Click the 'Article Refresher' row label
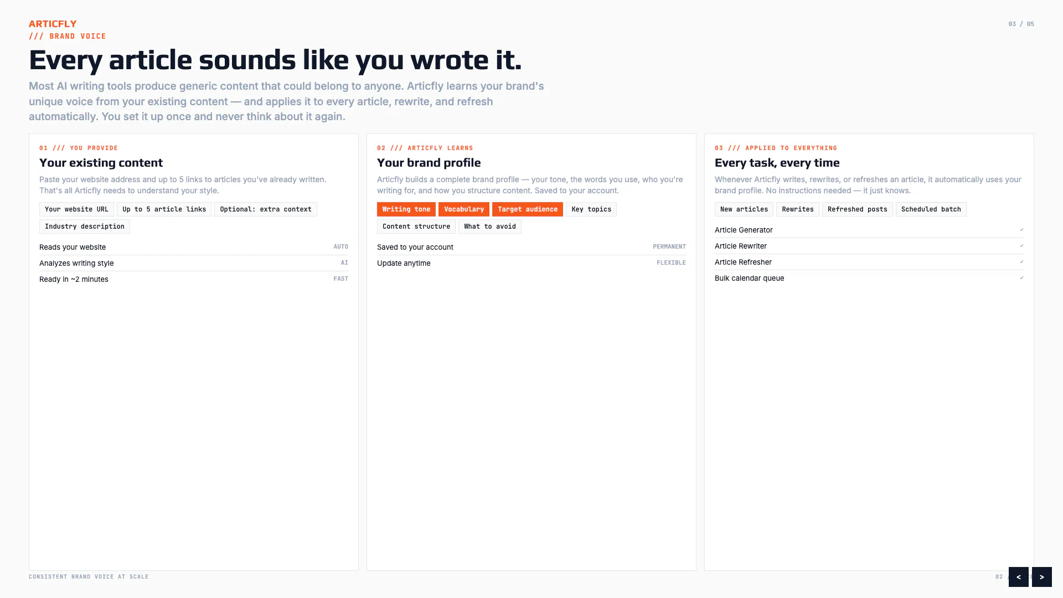 click(x=743, y=262)
